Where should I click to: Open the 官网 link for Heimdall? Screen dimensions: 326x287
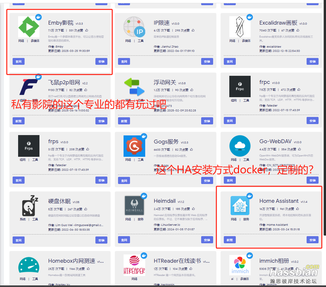(124, 240)
